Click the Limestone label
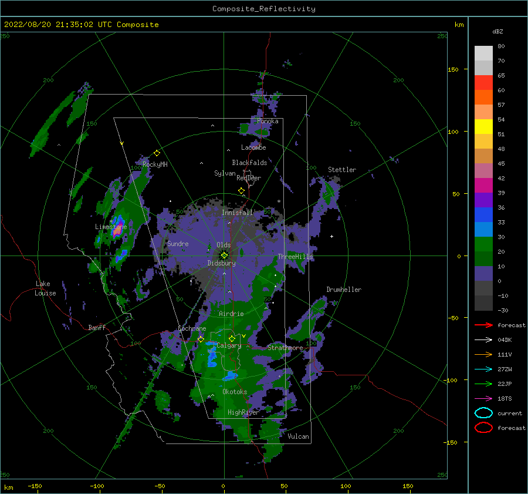The image size is (528, 494). click(111, 227)
